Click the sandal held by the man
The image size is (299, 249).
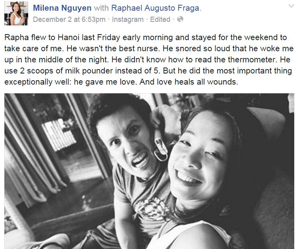point(160,145)
